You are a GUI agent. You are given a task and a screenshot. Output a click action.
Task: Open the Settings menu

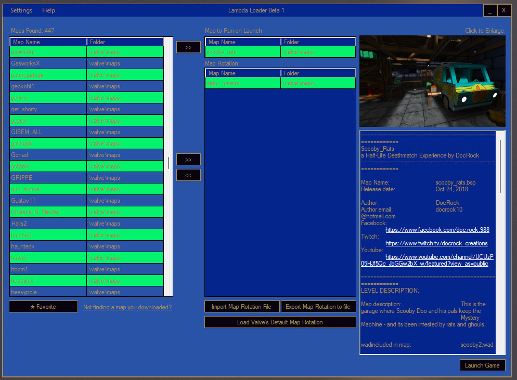coord(21,10)
